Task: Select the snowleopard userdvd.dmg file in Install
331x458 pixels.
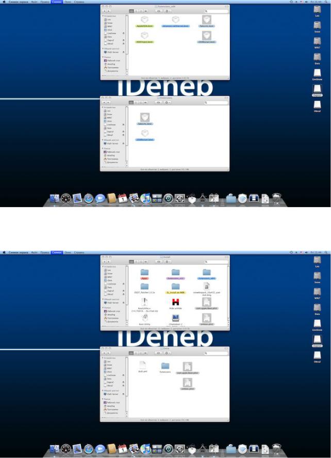Action: pos(206,290)
